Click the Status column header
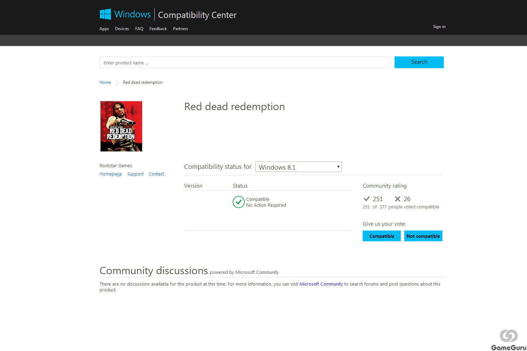Image resolution: width=527 pixels, height=351 pixels. pos(240,186)
